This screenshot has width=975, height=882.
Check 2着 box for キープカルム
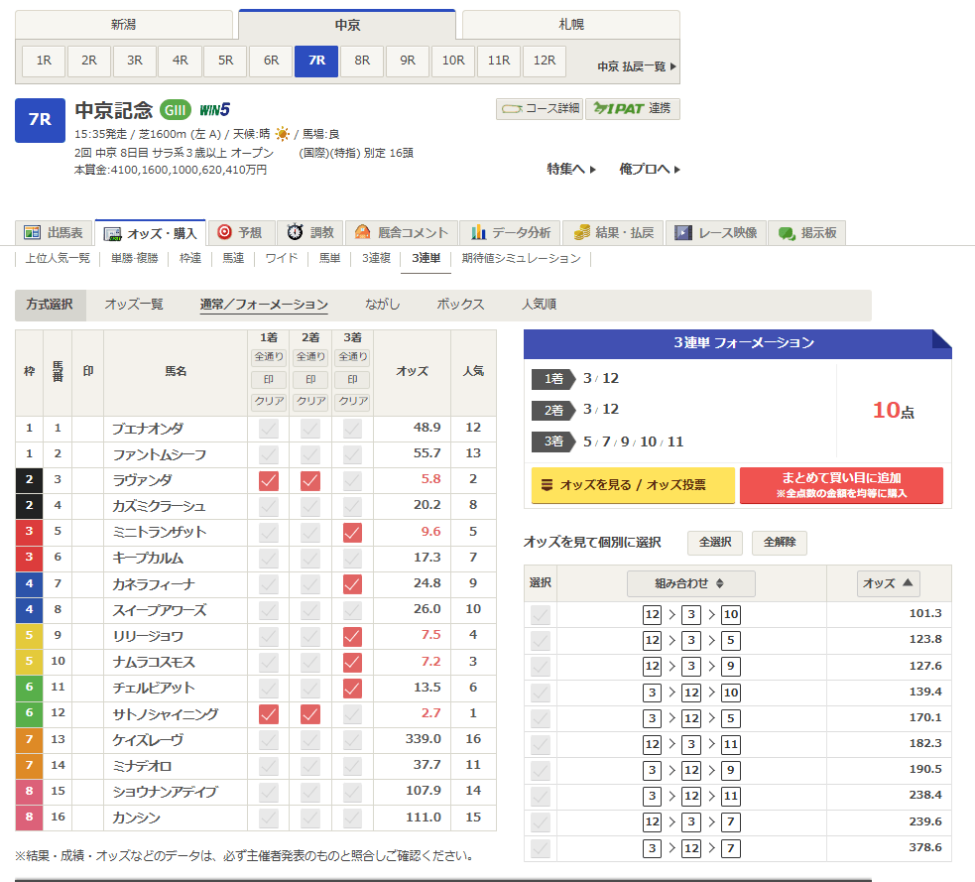click(310, 558)
